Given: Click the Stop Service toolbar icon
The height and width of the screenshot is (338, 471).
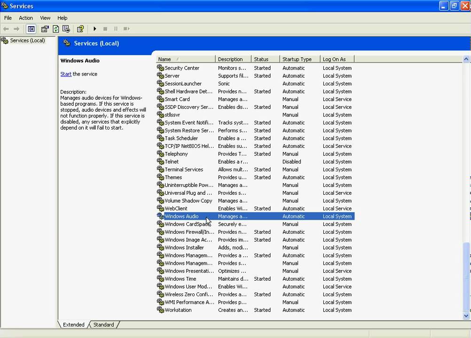Looking at the screenshot, I should 105,29.
